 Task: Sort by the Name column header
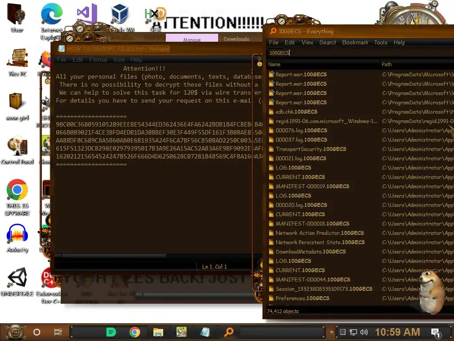click(x=323, y=64)
